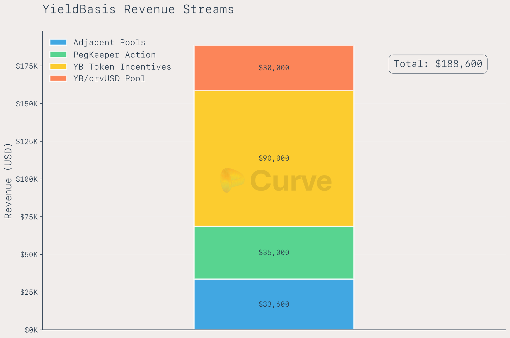
Task: Click the Revenue (USD) axis label
Action: 8,181
